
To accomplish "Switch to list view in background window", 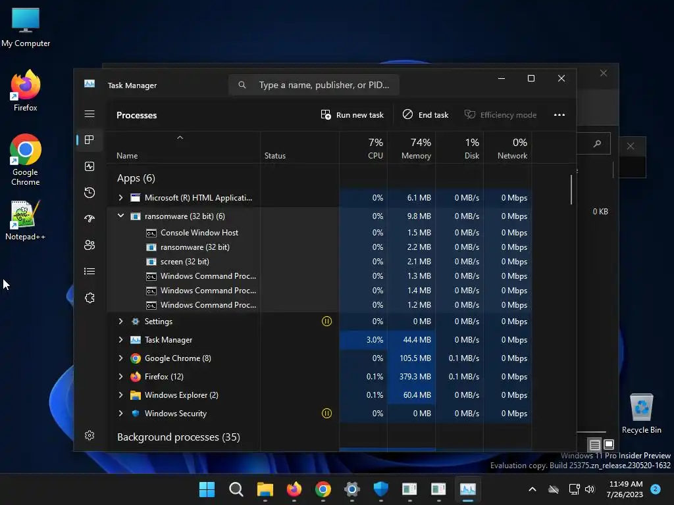I will click(594, 445).
